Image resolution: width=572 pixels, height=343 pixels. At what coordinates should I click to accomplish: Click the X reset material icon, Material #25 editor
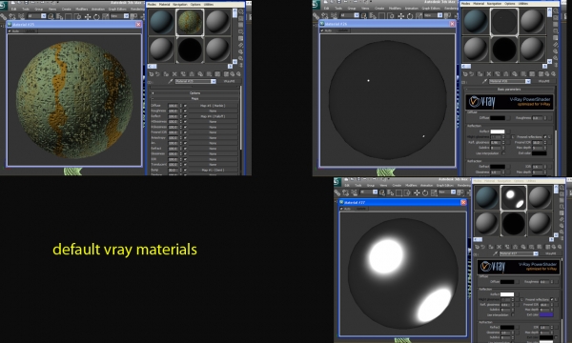(x=174, y=74)
